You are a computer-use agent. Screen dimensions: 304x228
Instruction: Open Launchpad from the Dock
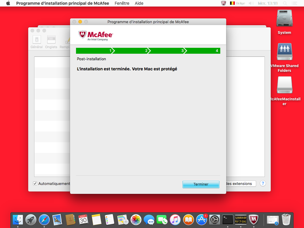31,220
